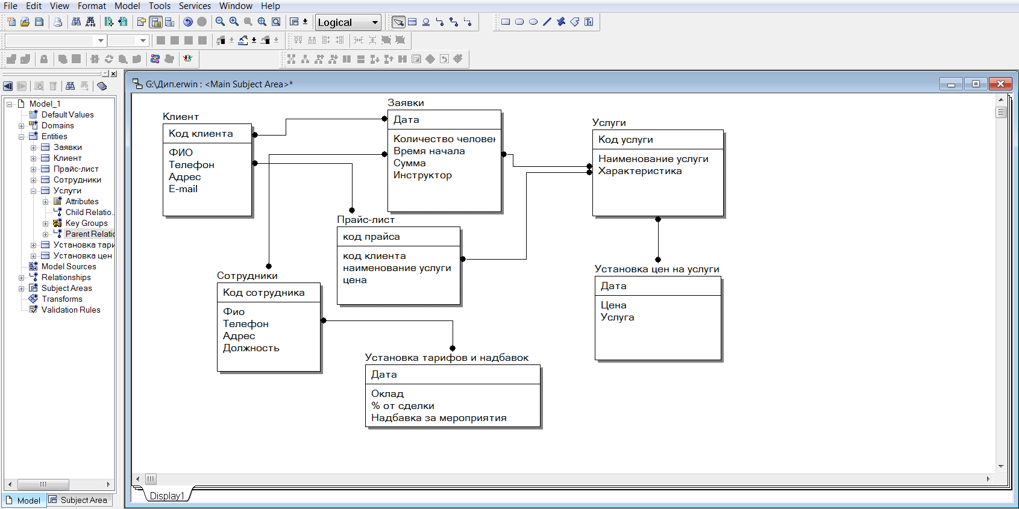Select the ellipse drawing shape
This screenshot has height=509, width=1019.
point(533,22)
